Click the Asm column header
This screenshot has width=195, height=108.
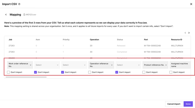tap(38, 39)
